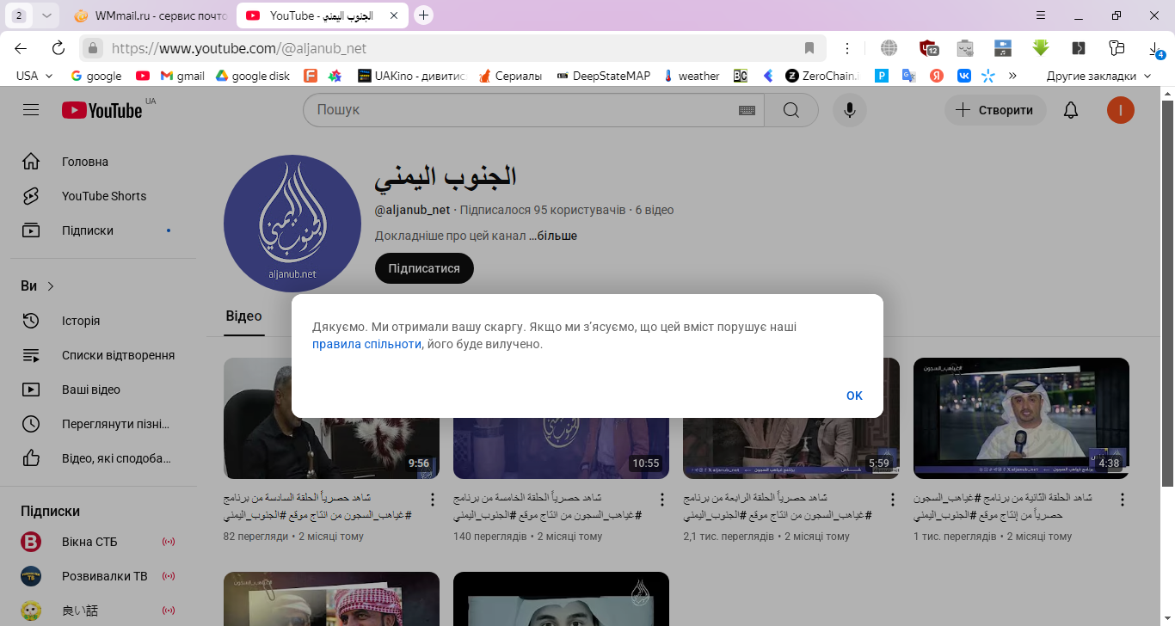Bookmark this page with the address bar icon
Image resolution: width=1175 pixels, height=626 pixels.
click(x=809, y=48)
